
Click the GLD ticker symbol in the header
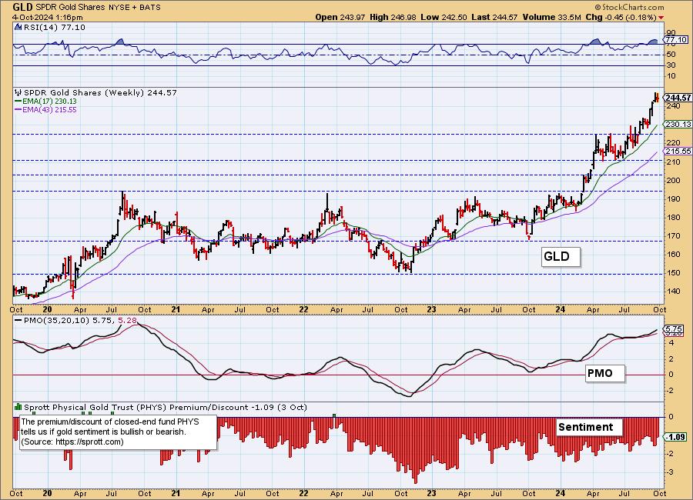pos(22,7)
